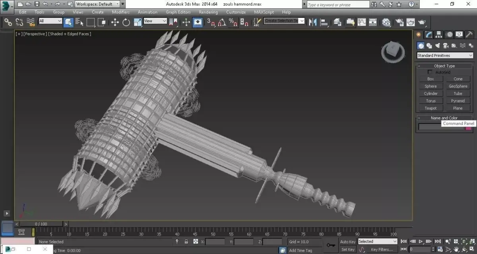The height and width of the screenshot is (254, 477).
Task: Click the Mirror tool
Action: tap(313, 22)
